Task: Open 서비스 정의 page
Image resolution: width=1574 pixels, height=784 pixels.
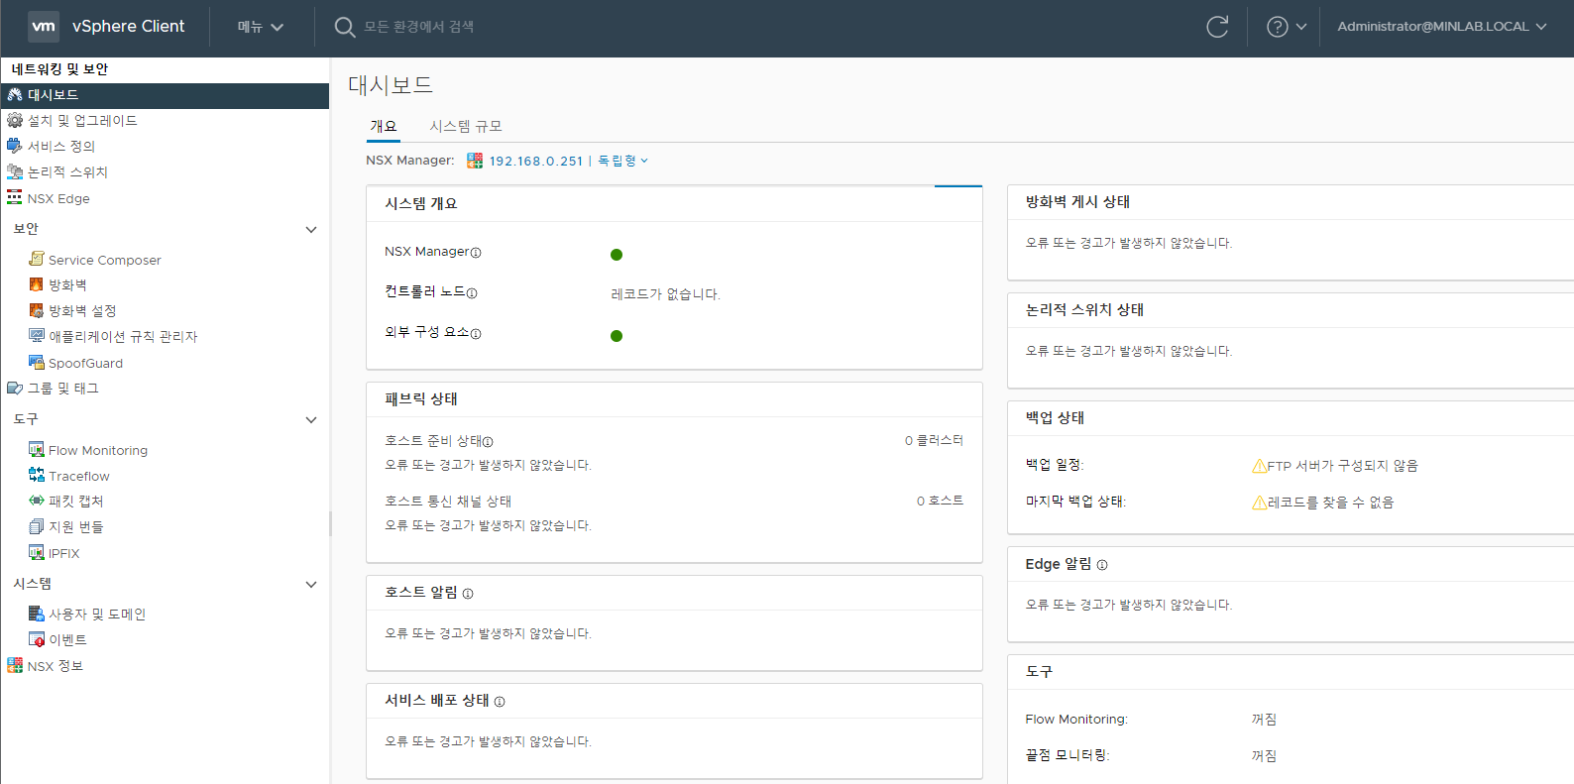Action: 61,146
